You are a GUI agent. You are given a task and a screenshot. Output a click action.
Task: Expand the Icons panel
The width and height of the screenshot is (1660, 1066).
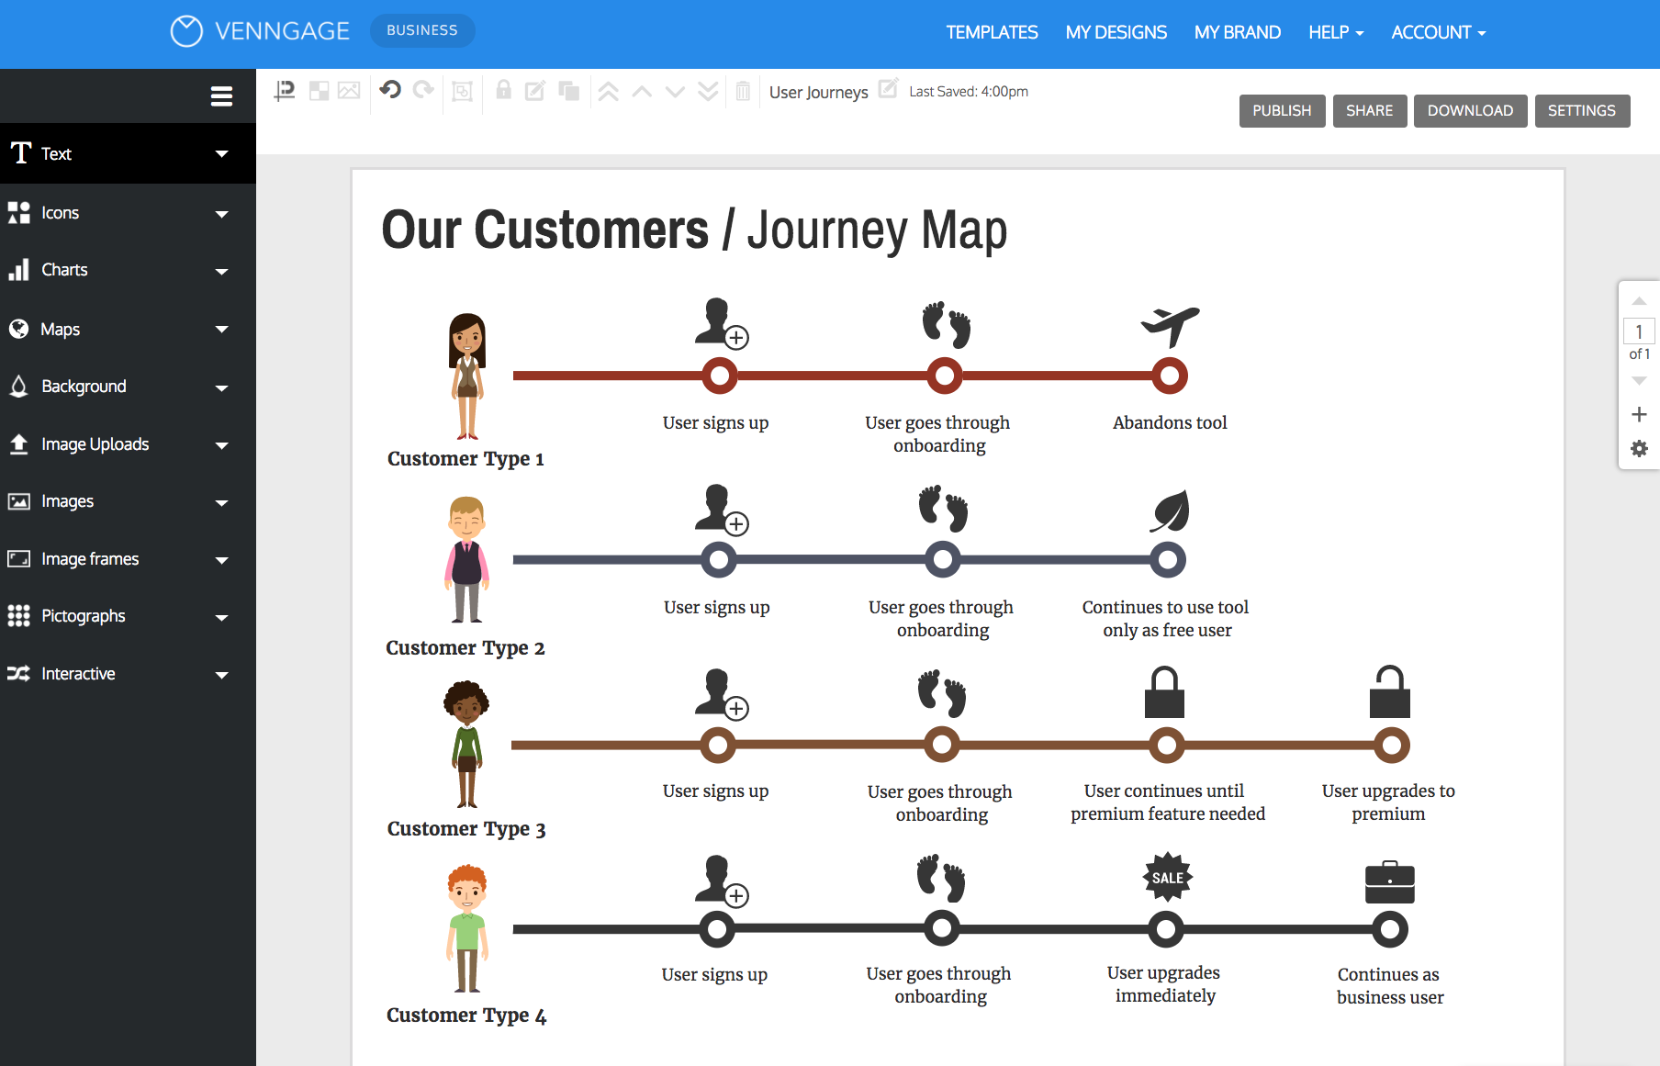(x=128, y=212)
